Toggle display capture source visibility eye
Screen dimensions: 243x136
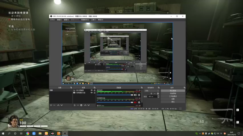pos(91,90)
